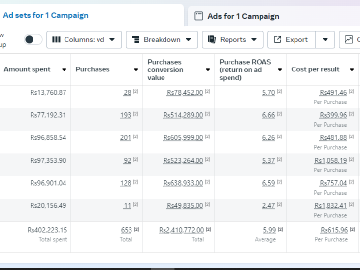Open Cost per result column menu
This screenshot has width=360, height=270.
click(x=352, y=70)
